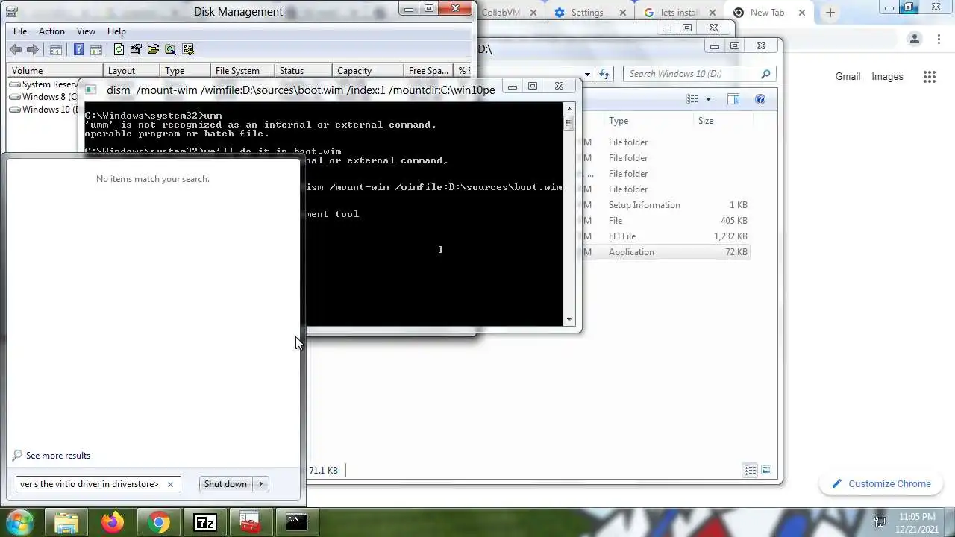Sort by the File System column header

click(x=241, y=71)
